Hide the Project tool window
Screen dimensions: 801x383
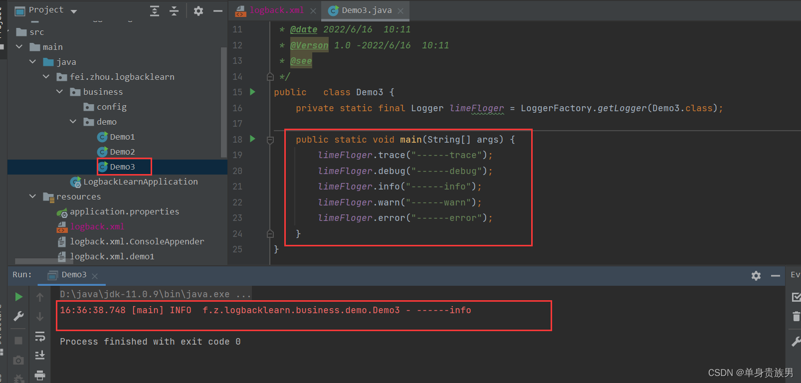pyautogui.click(x=218, y=11)
